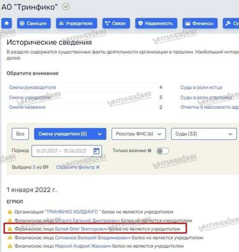Click warning icon next to ТРИНФИКО ХОЛДИНГС entry
Screen dimensions: 239x252
pyautogui.click(x=10, y=212)
